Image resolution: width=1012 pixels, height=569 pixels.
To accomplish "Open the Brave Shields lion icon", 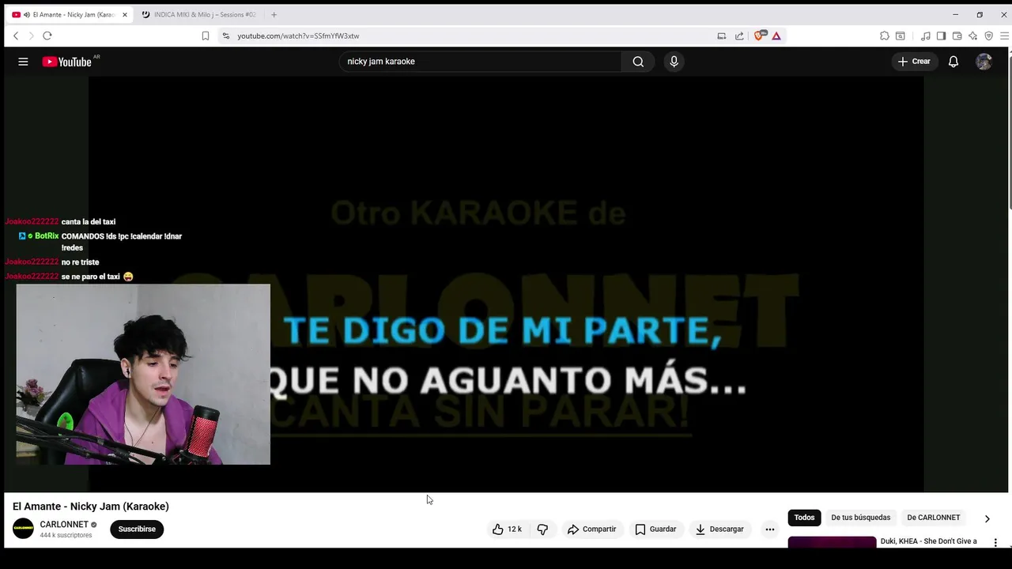I will pyautogui.click(x=760, y=36).
